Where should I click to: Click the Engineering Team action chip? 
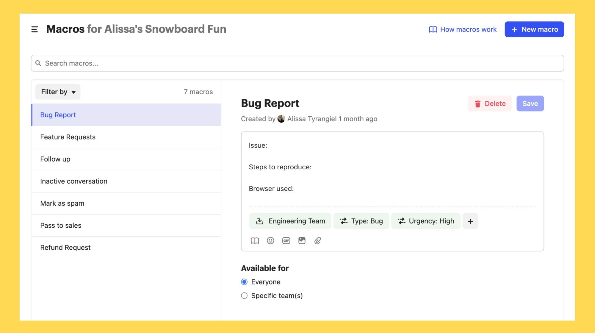(290, 221)
